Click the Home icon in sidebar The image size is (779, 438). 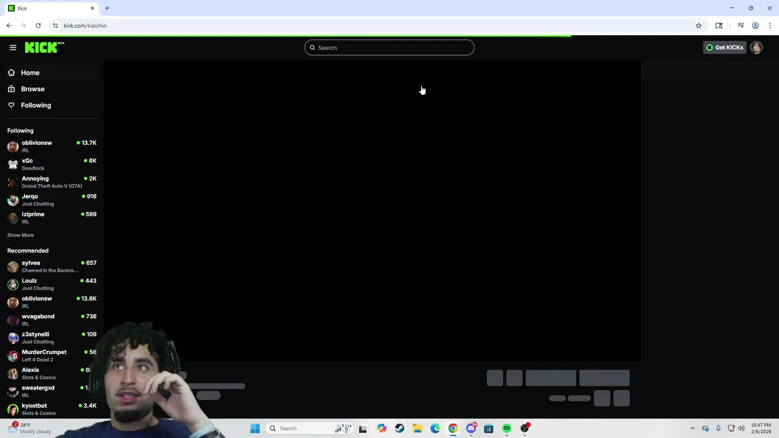point(11,73)
